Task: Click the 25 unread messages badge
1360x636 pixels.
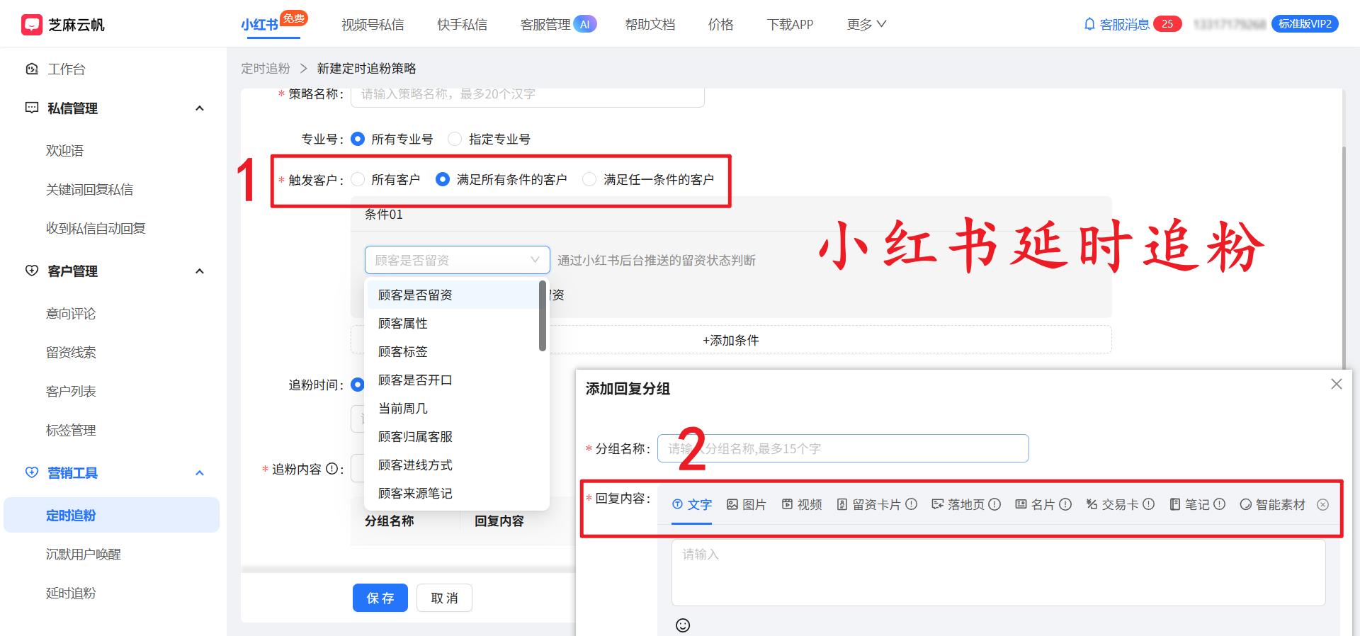Action: tap(1167, 24)
